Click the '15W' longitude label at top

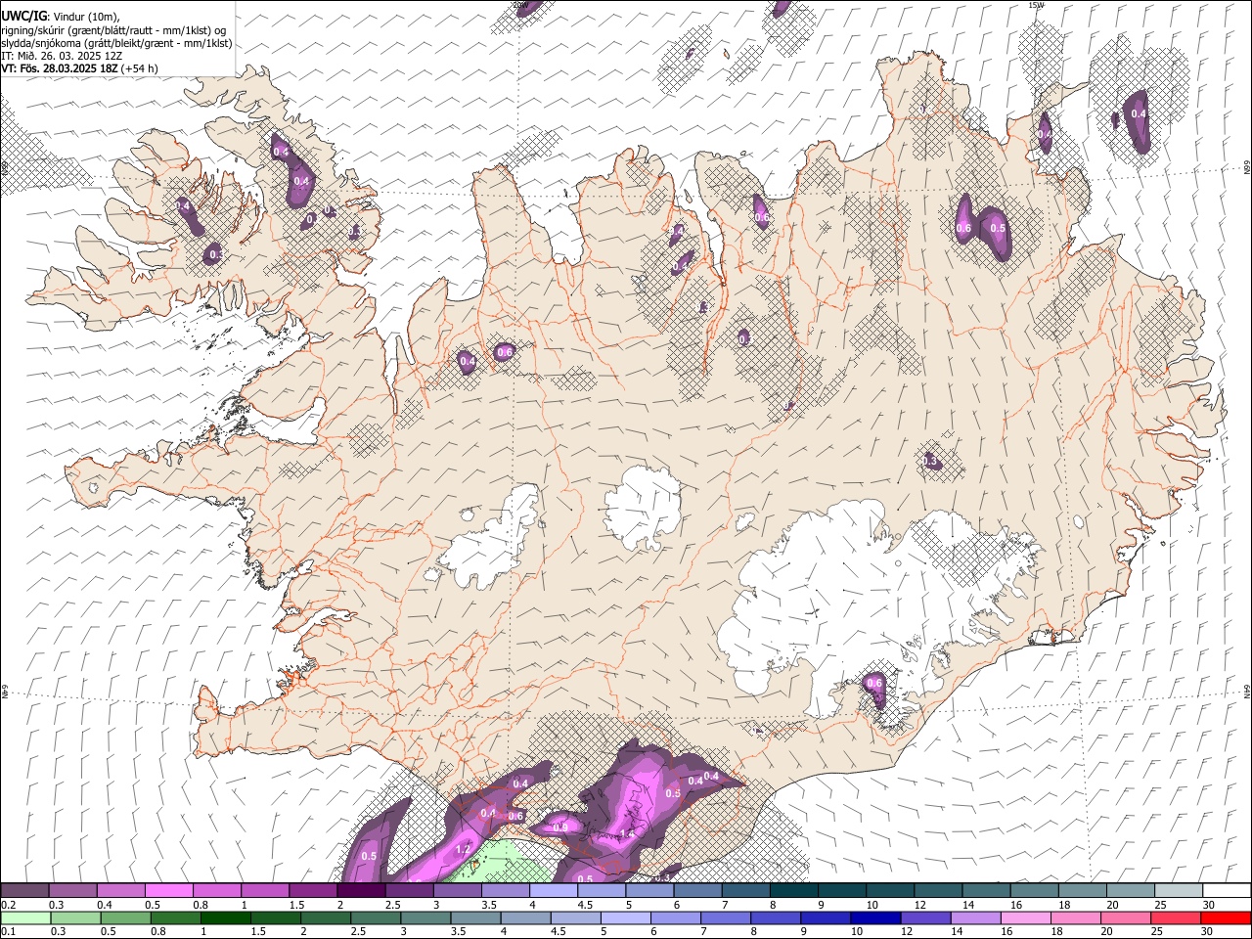[x=1036, y=5]
